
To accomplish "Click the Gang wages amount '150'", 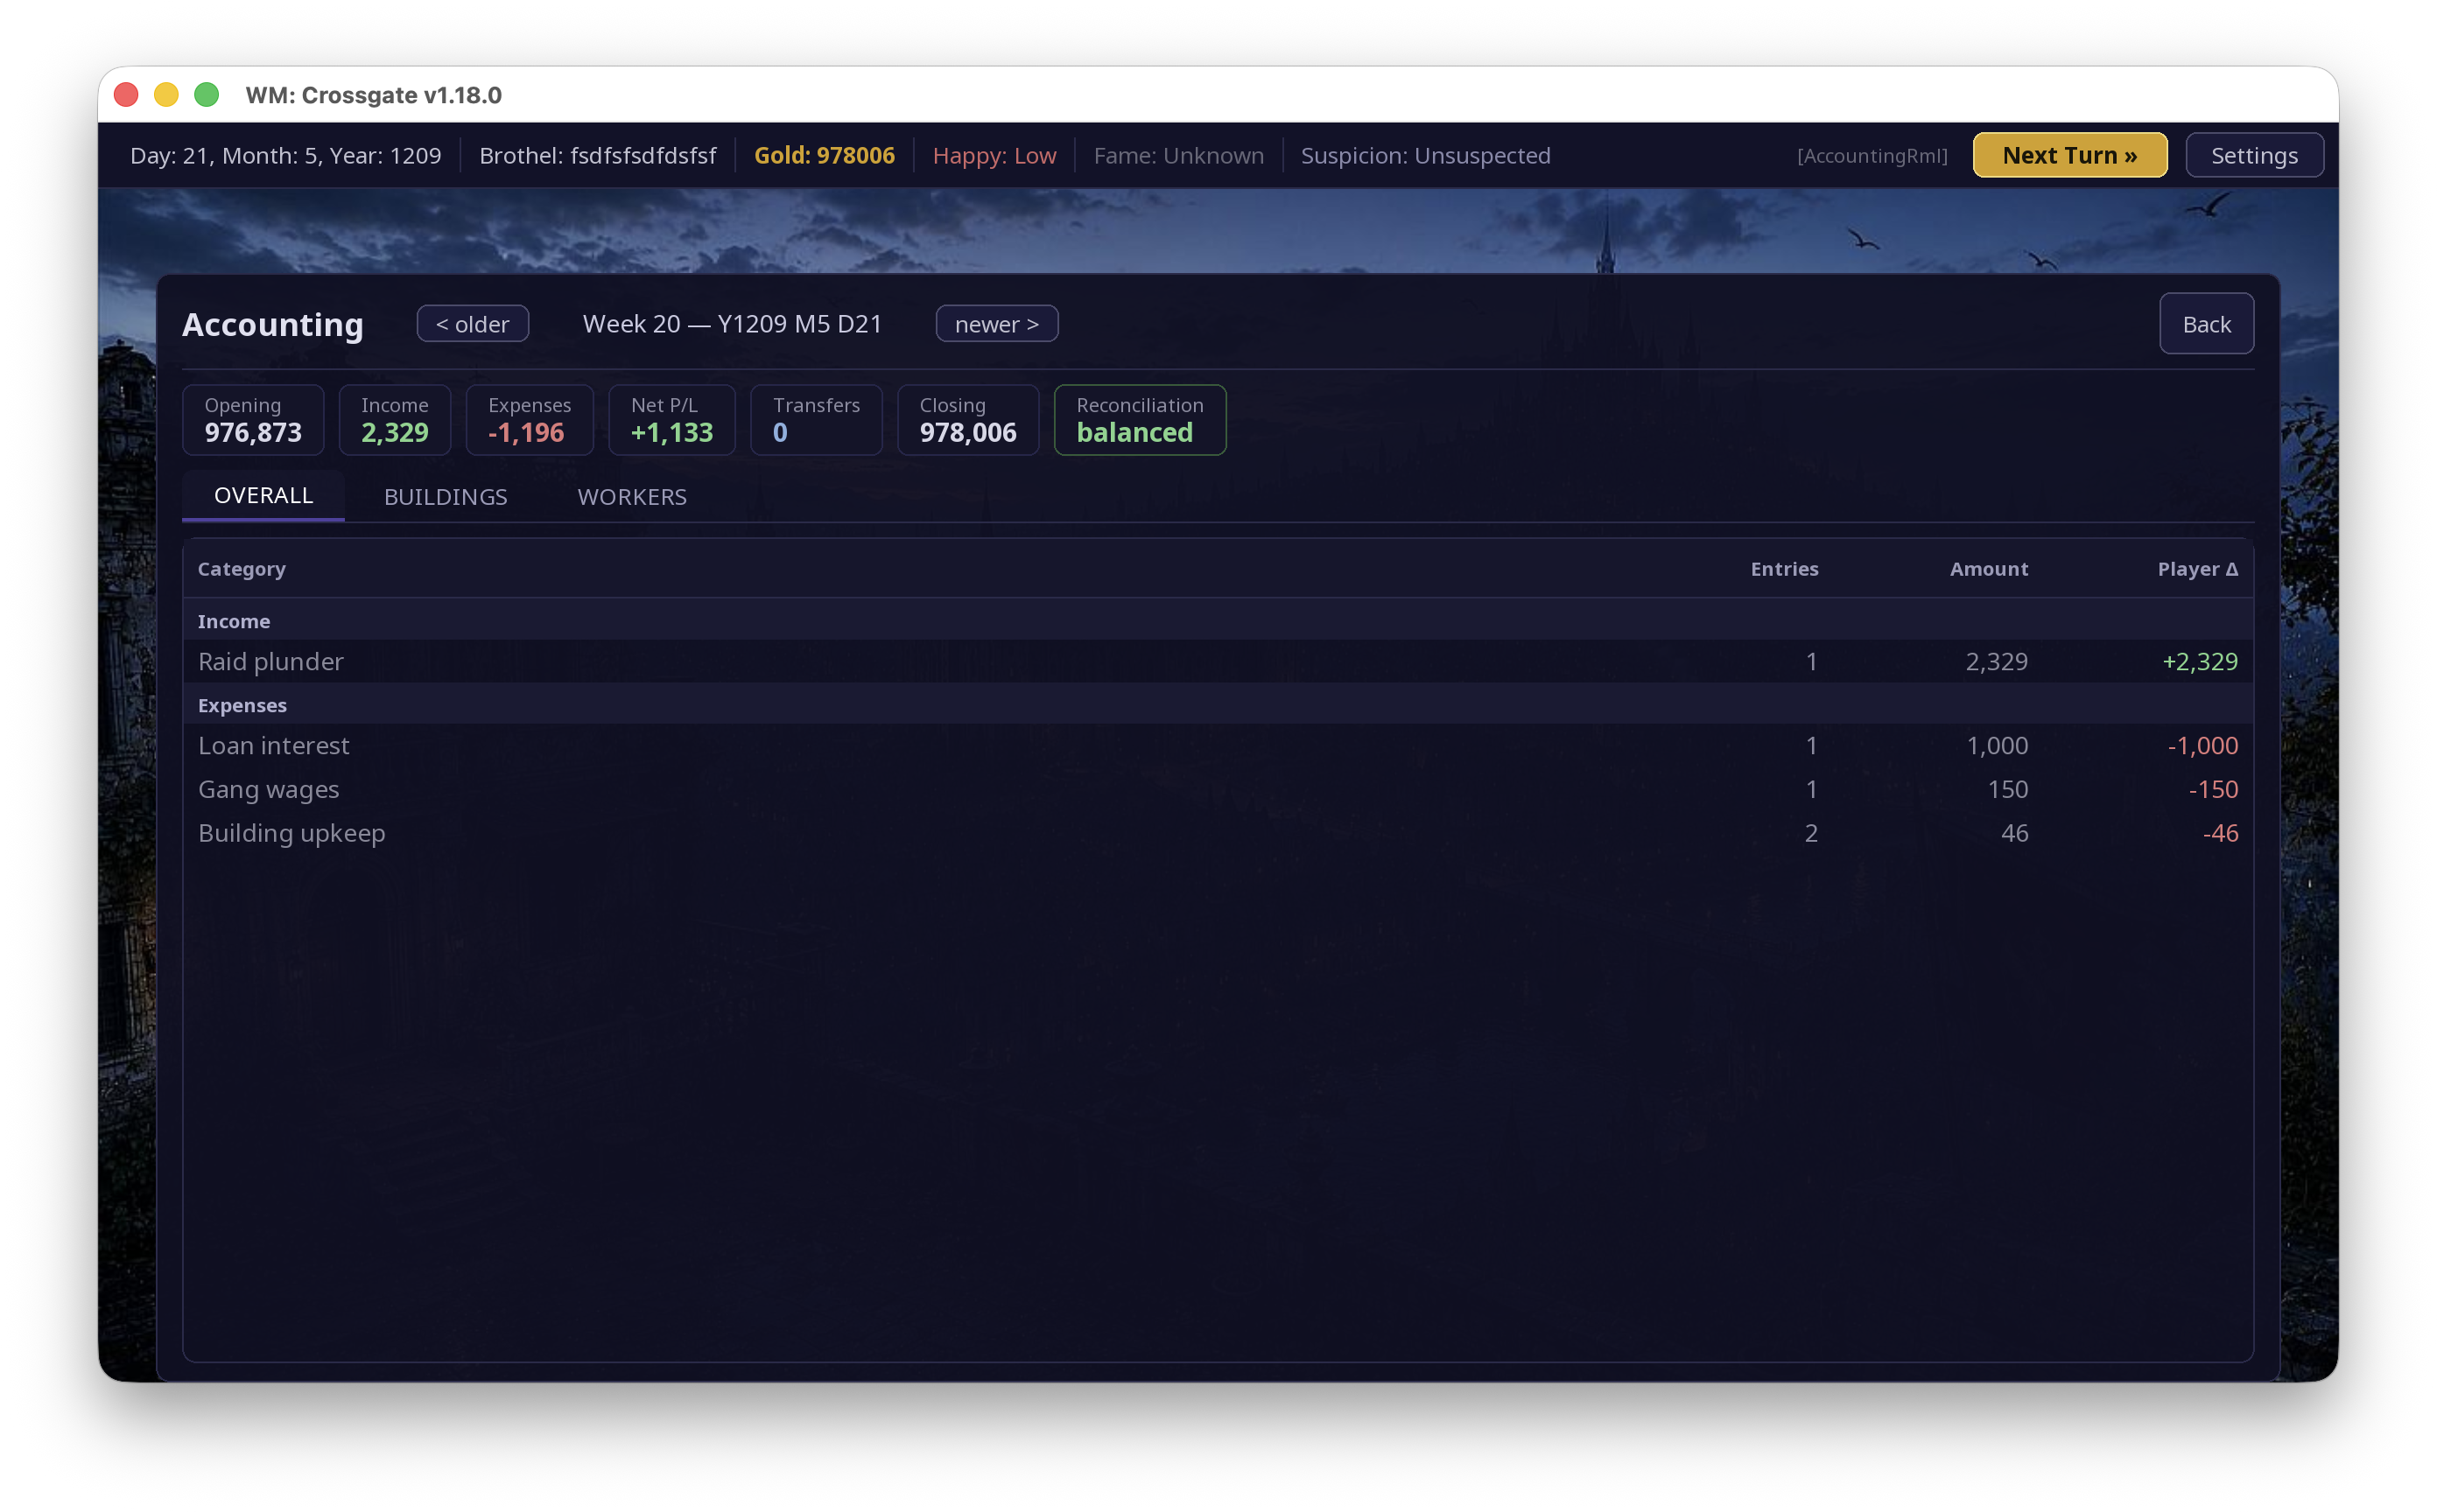I will pyautogui.click(x=2008, y=789).
